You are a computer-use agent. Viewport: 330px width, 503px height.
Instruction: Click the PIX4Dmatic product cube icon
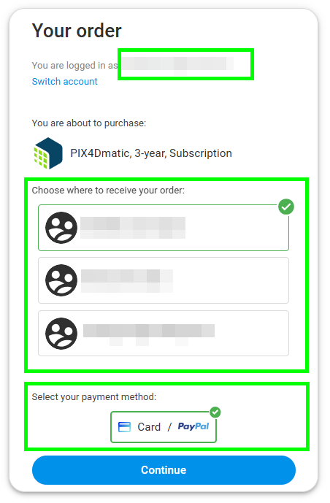pos(48,153)
